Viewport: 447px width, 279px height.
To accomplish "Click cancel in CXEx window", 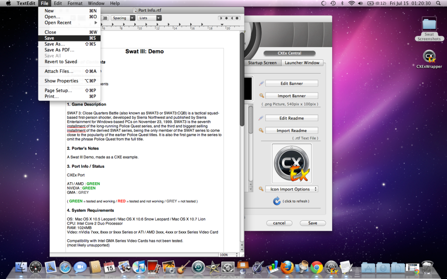I will click(279, 223).
